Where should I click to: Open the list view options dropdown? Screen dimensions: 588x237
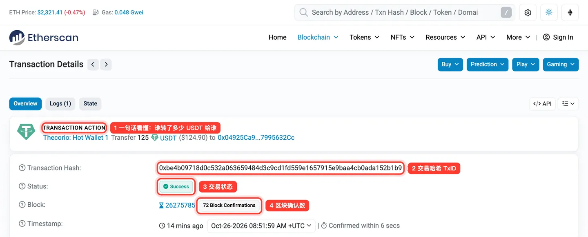(x=568, y=104)
